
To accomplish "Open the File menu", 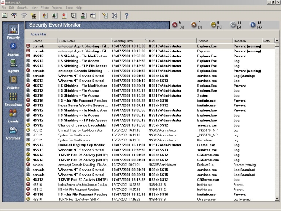I will pos(3,8).
